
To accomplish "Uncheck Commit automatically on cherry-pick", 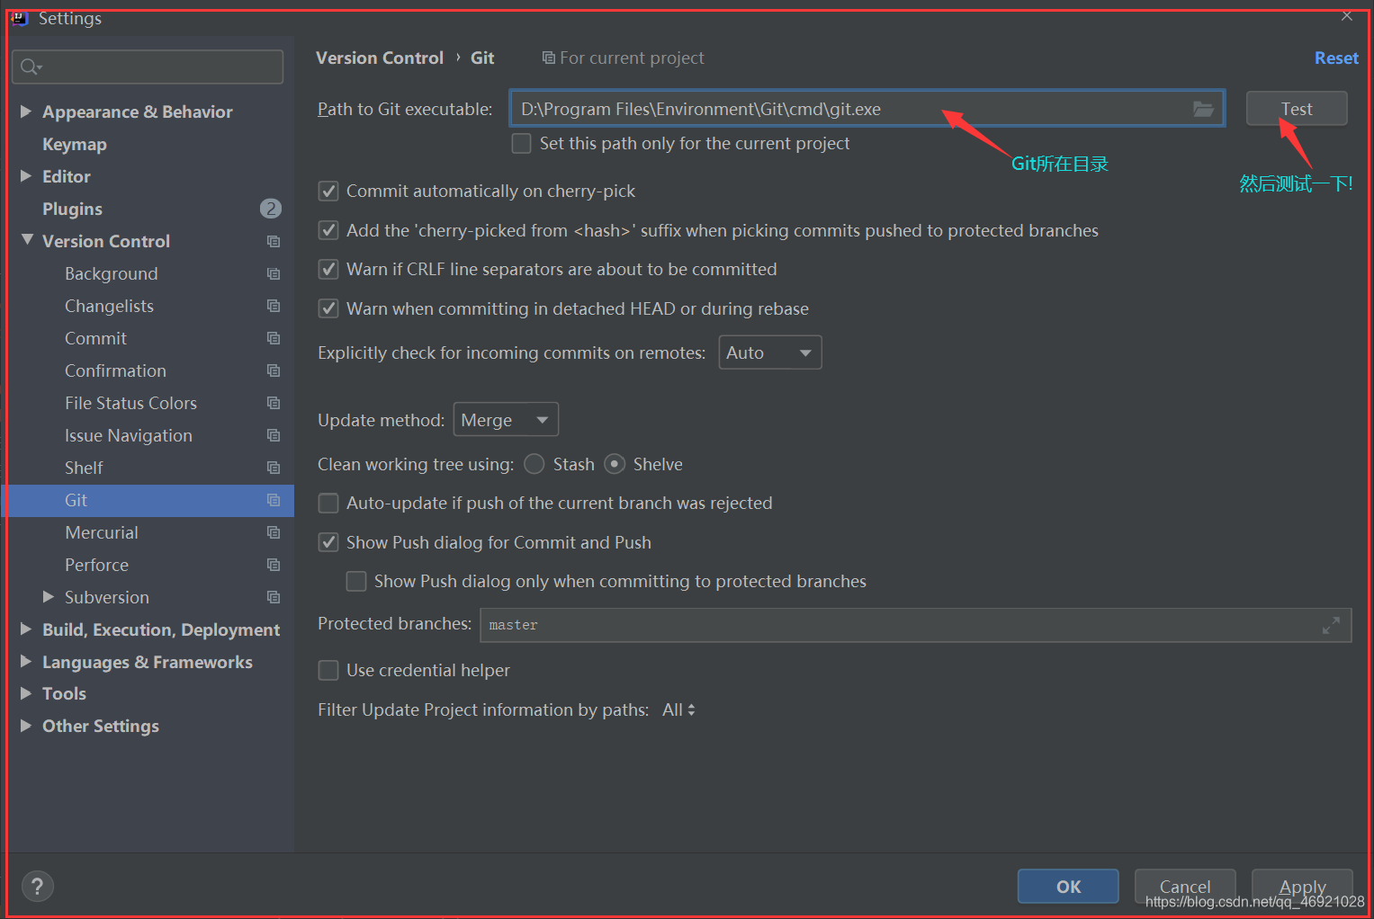I will coord(328,192).
